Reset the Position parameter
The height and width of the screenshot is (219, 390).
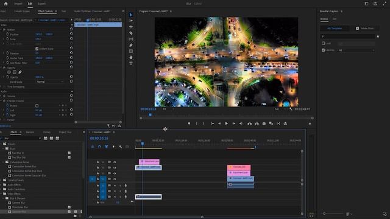[71, 34]
